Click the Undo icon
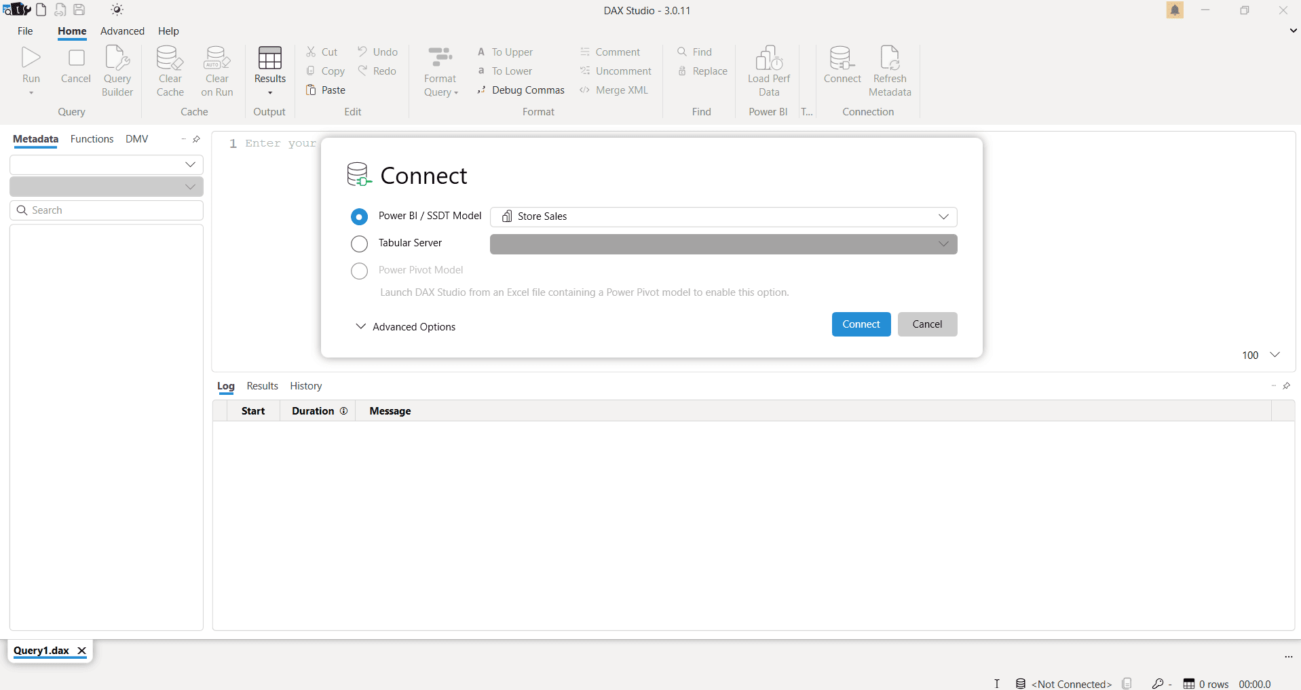Image resolution: width=1301 pixels, height=690 pixels. click(362, 52)
